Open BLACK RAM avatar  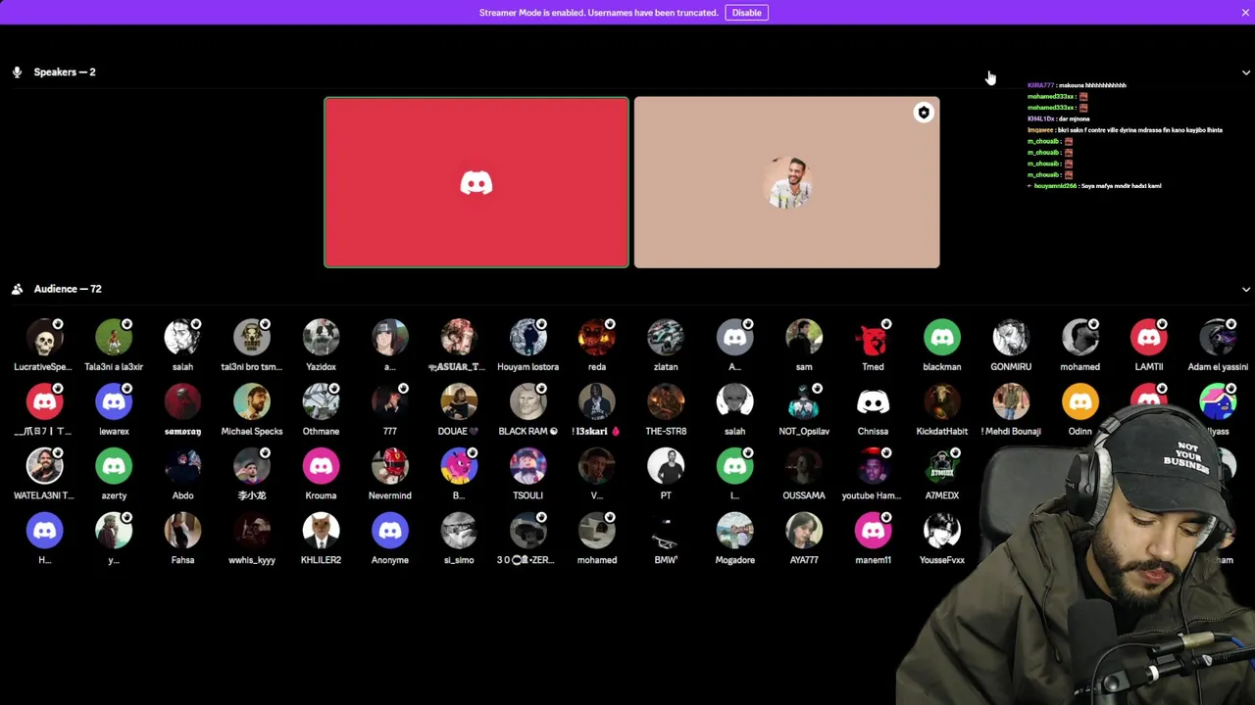point(527,402)
